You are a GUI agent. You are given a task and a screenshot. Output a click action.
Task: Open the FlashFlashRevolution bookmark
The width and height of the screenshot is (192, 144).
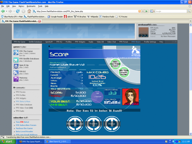pos(35,17)
